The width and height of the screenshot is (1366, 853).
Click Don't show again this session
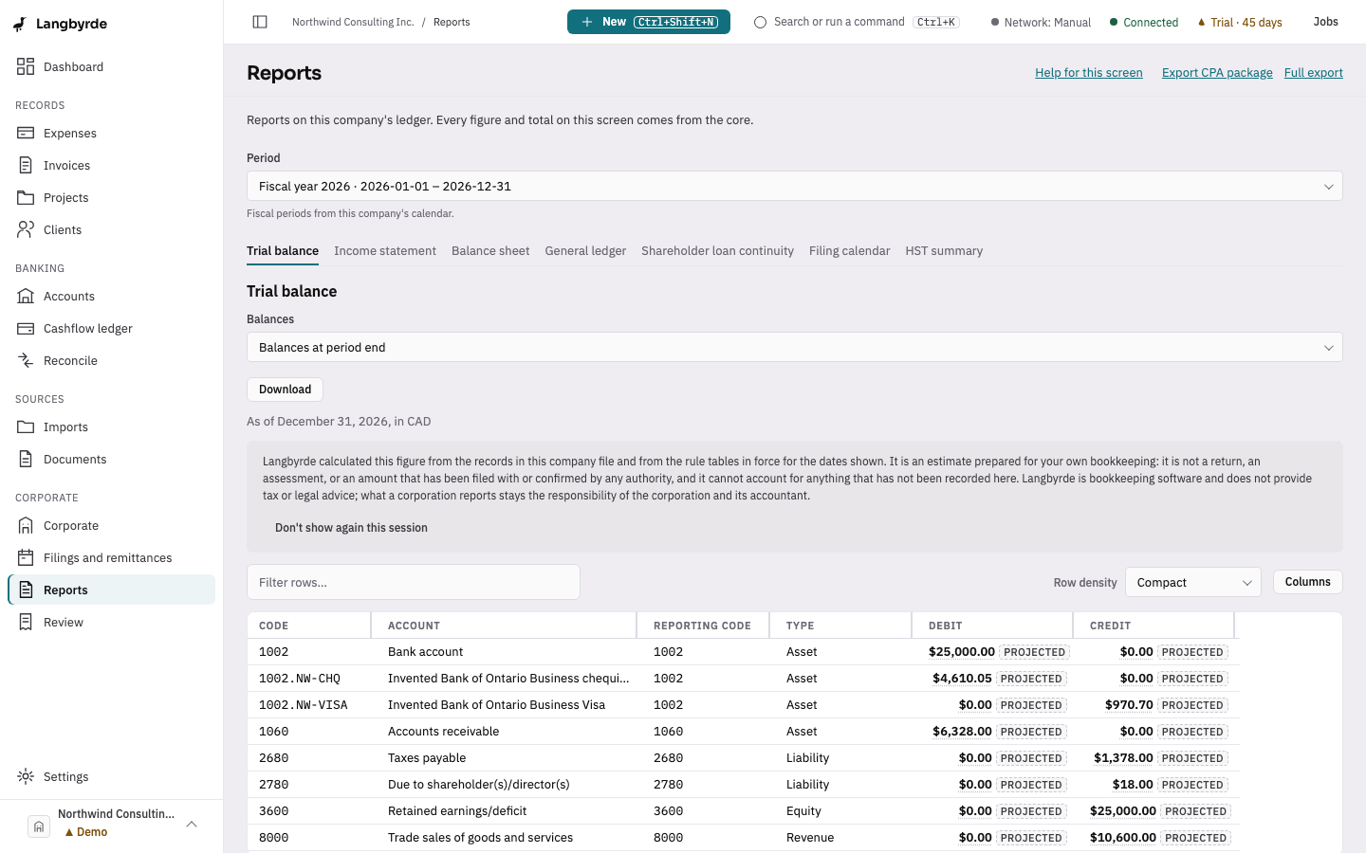[x=351, y=528]
